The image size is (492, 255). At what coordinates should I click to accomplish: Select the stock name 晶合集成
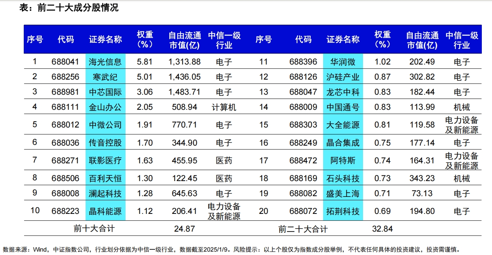click(343, 143)
